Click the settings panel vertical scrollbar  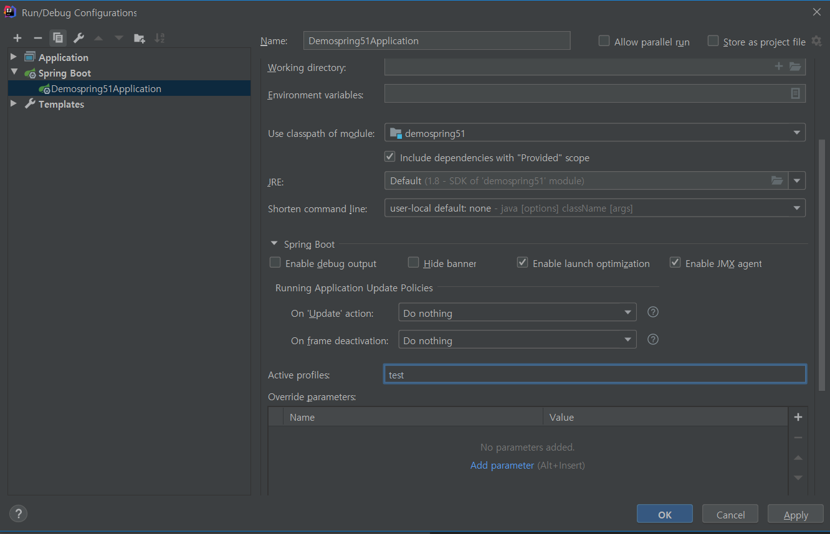tap(821, 265)
